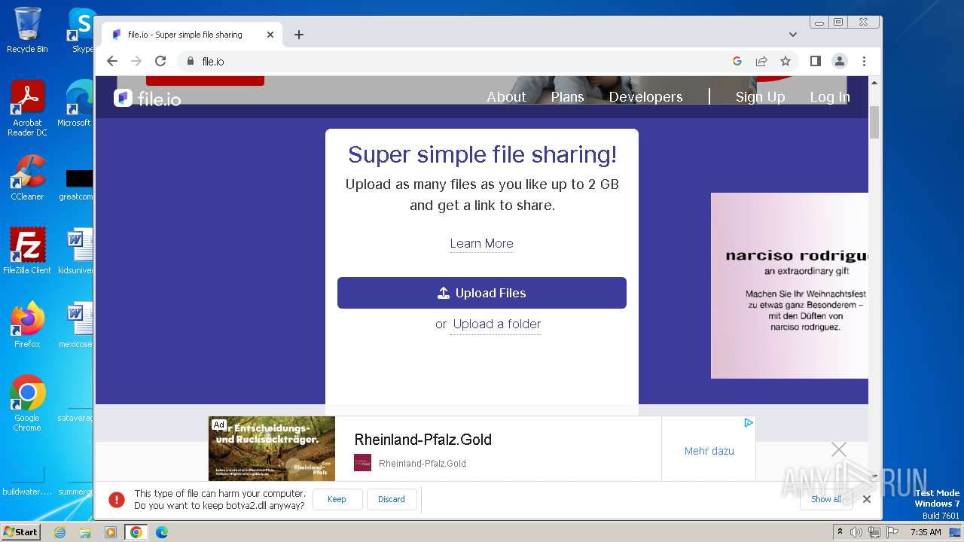Click the red download warning icon

(x=116, y=499)
